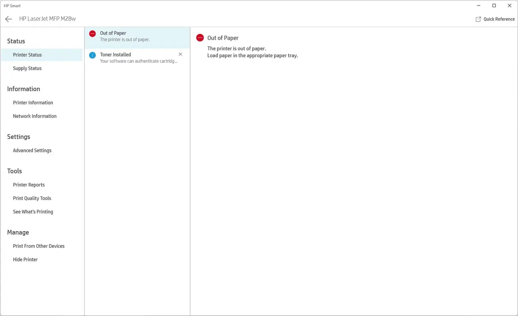Click the red alert icon in the detail pane
This screenshot has width=518, height=316.
(x=200, y=38)
